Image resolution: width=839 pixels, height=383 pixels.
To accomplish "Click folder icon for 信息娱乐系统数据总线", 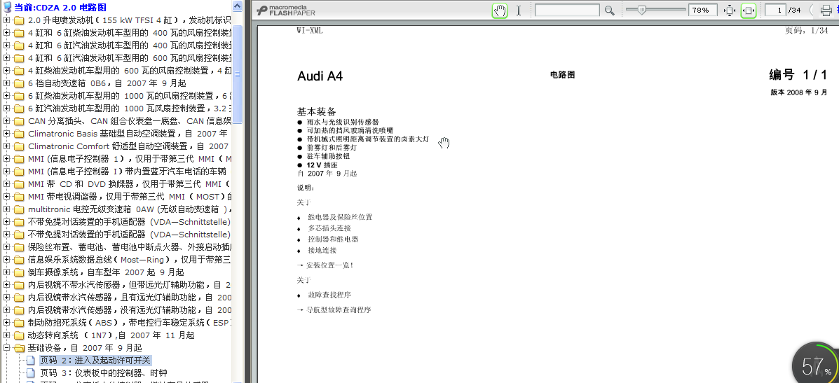I will click(x=19, y=260).
